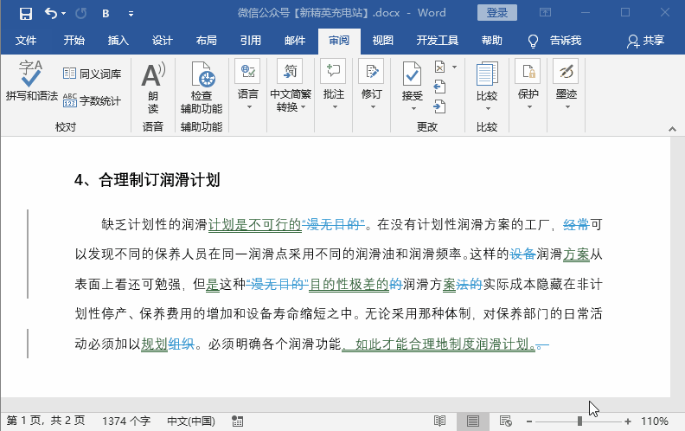Switch to the 插入 ribbon tab

[118, 41]
